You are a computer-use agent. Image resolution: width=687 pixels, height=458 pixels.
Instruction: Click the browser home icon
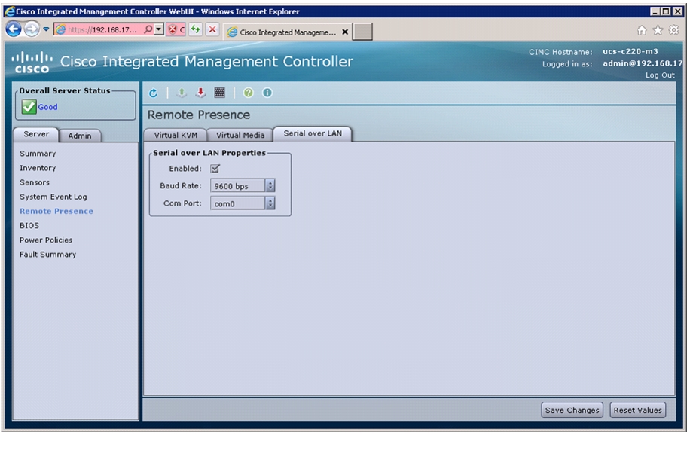tap(642, 30)
